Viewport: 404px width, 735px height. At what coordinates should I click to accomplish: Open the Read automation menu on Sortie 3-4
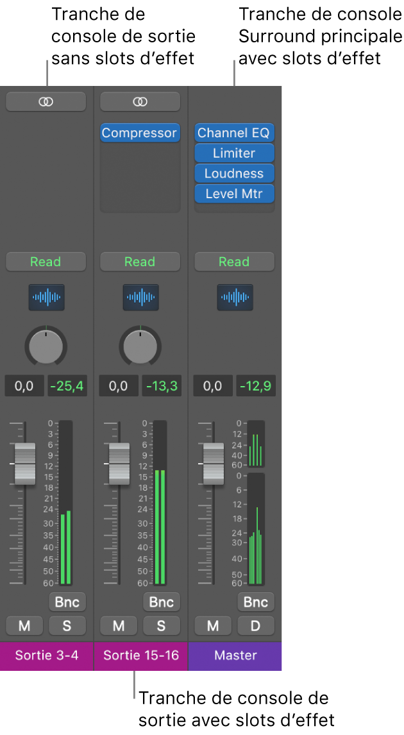click(x=46, y=262)
